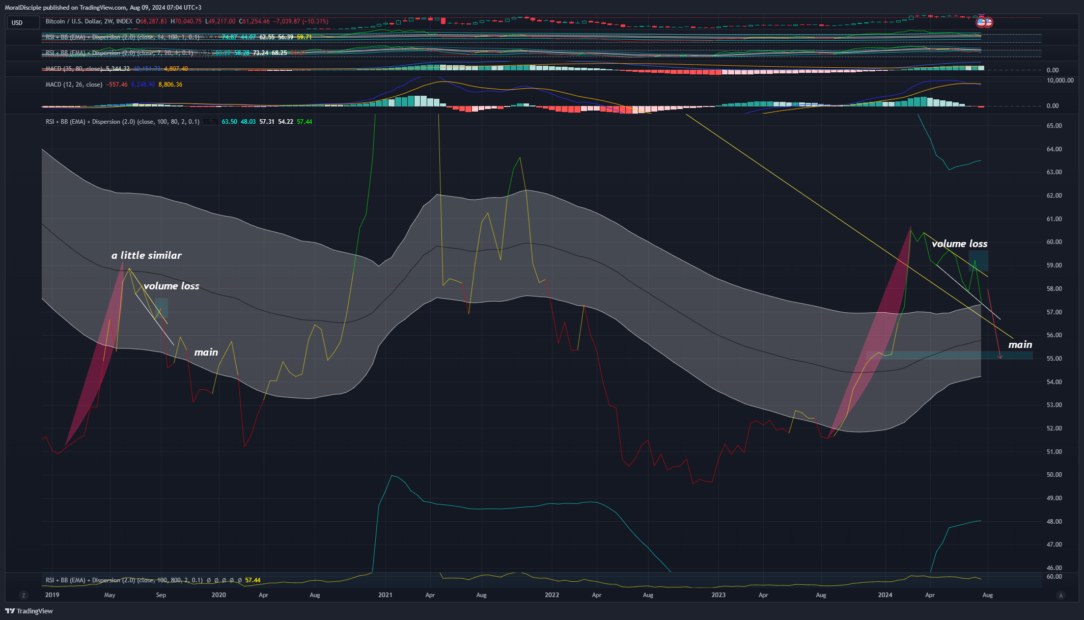Click the yellow 57.44 value in bottom legend
The image size is (1084, 620).
coord(253,580)
